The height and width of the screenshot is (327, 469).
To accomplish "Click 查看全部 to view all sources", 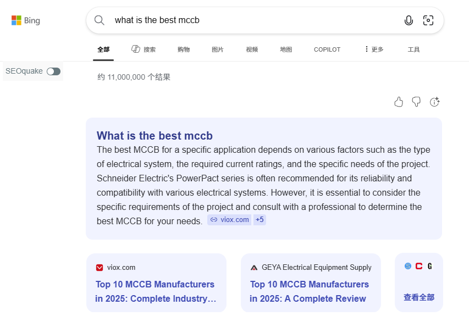I will (419, 297).
